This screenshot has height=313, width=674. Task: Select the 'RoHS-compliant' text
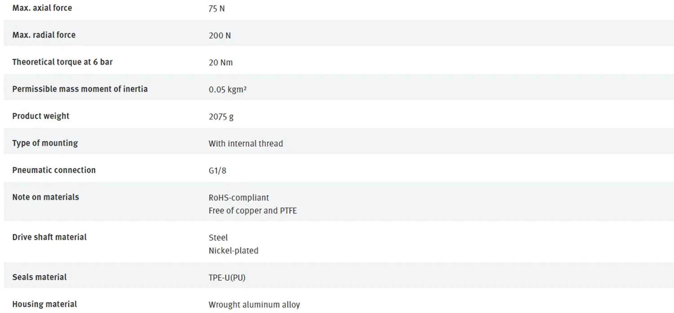[239, 197]
